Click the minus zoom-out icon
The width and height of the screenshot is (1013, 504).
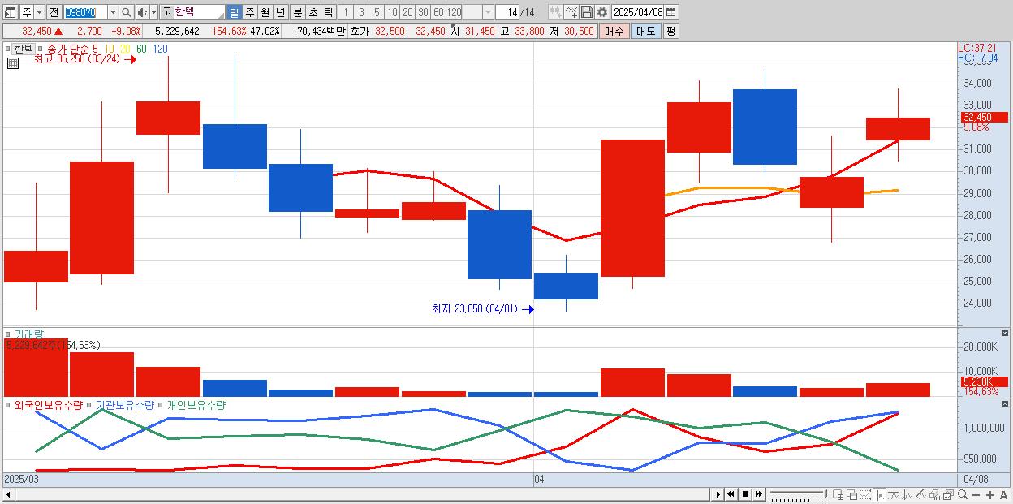pyautogui.click(x=976, y=494)
